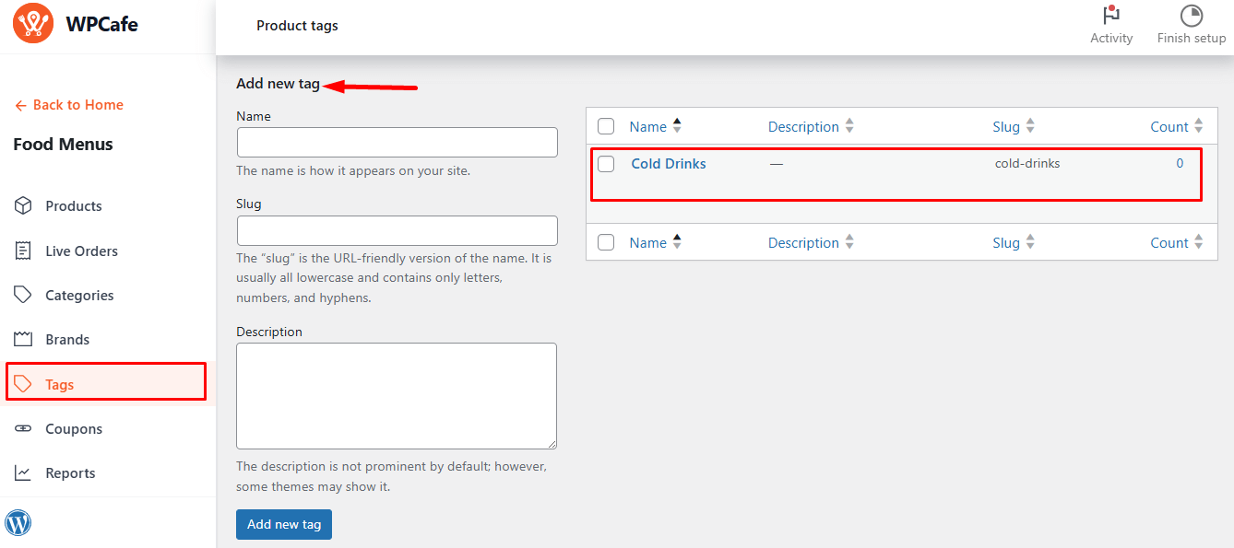Click the Reports chart icon
The height and width of the screenshot is (548, 1234).
coord(23,473)
